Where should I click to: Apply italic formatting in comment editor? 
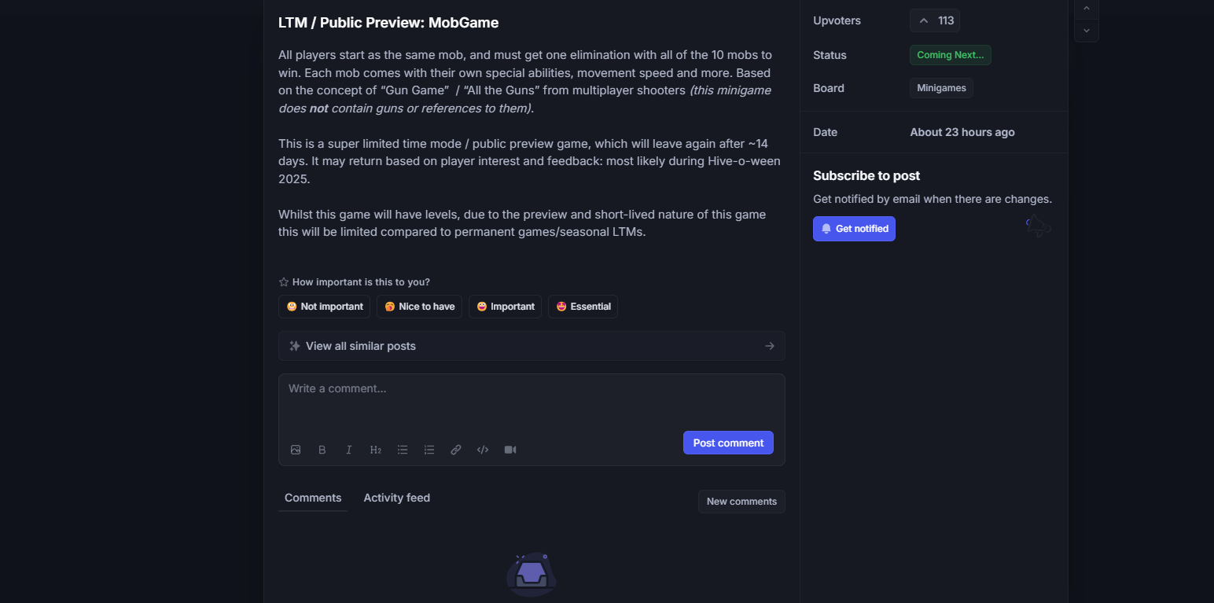(349, 450)
